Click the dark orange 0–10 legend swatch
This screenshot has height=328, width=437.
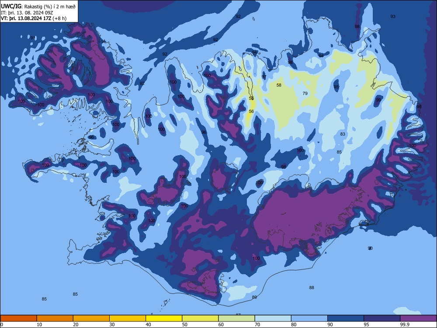click(x=18, y=318)
